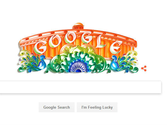The width and height of the screenshot is (167, 125).
Task: Click the left peacock's blue body
Action: (42, 62)
